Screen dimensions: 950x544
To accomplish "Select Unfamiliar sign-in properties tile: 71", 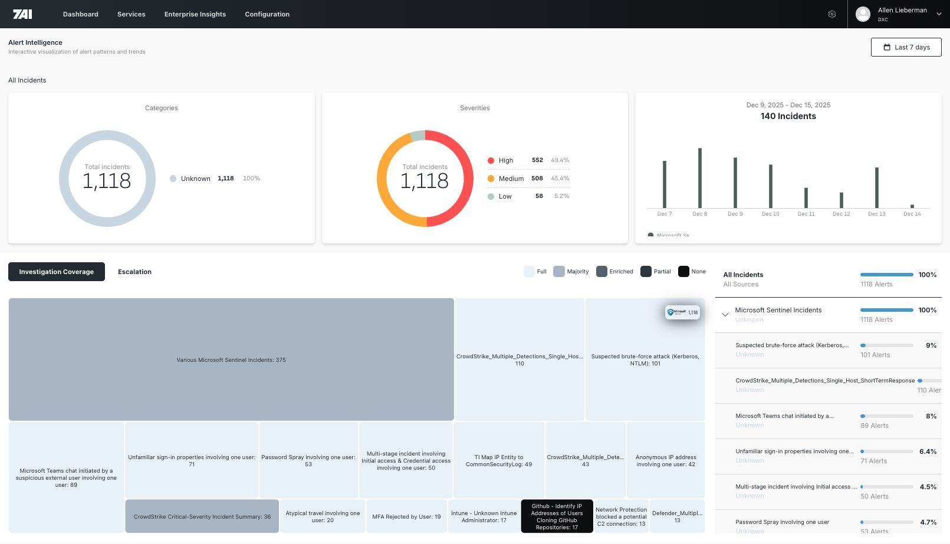I will [192, 460].
